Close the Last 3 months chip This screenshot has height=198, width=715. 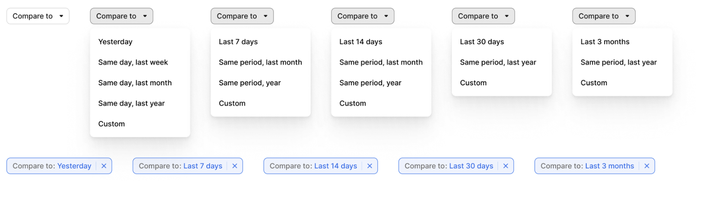coord(647,166)
